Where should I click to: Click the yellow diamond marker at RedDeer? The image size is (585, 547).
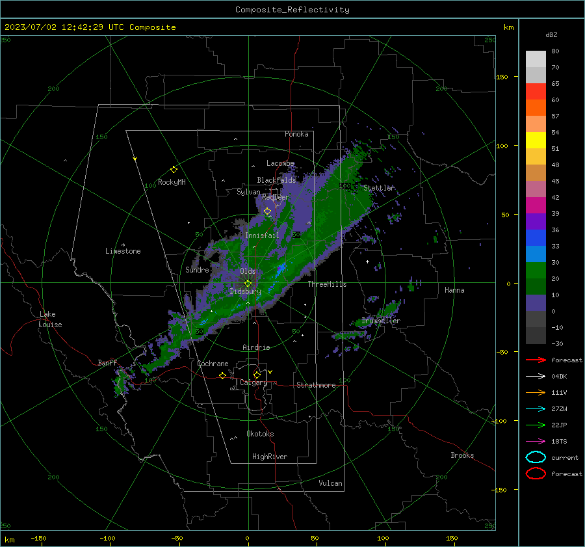267,211
